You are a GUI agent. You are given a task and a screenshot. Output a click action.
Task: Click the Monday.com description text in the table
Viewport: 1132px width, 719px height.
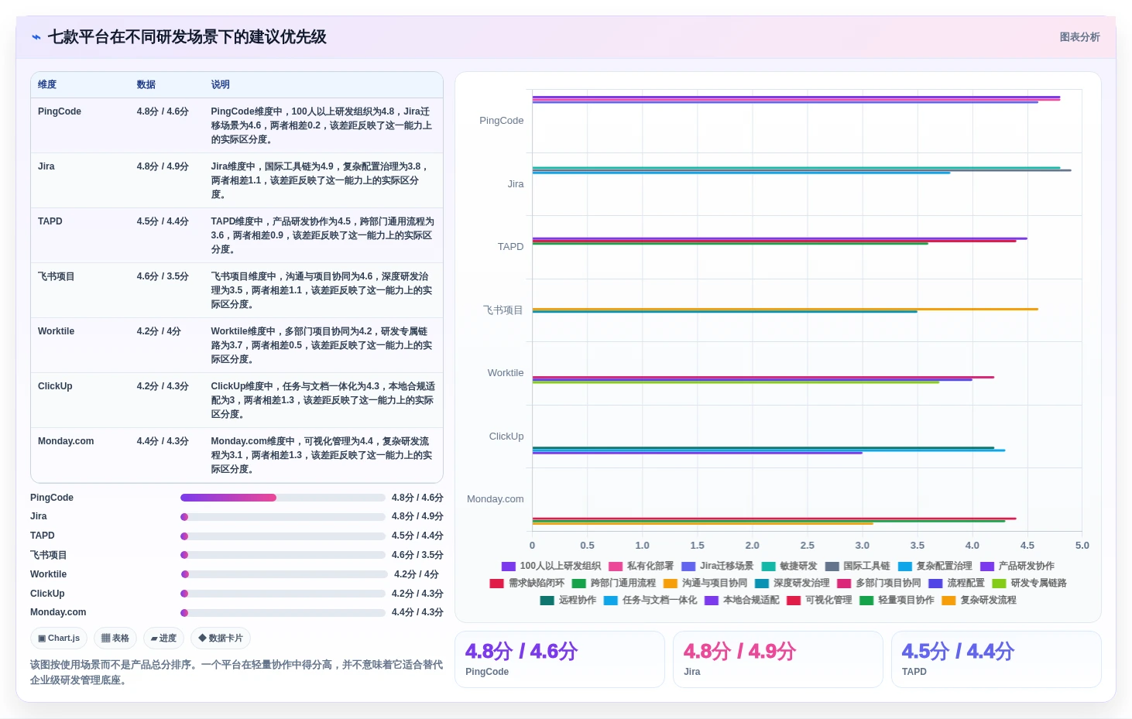coord(323,455)
